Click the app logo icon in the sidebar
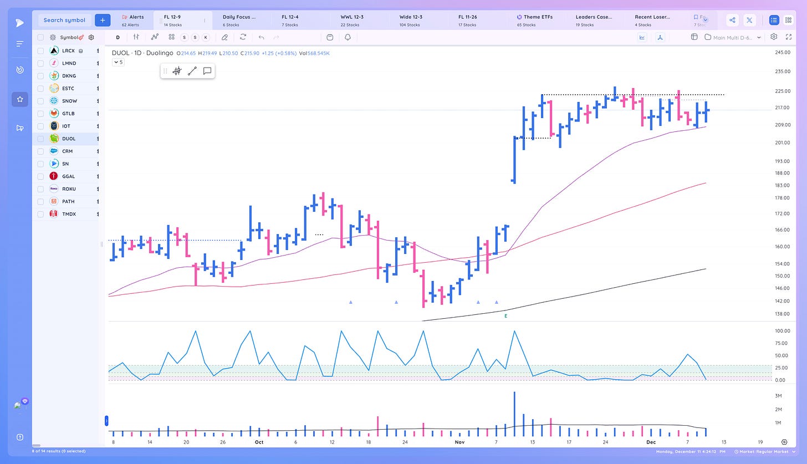The width and height of the screenshot is (807, 464). click(19, 23)
